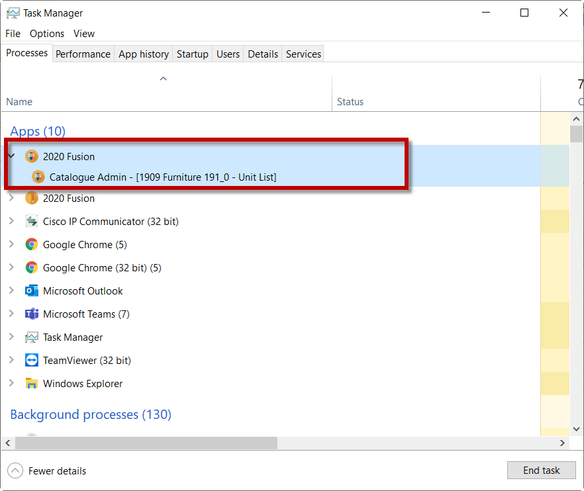Collapse the expanded 2020 Fusion group

pyautogui.click(x=11, y=156)
